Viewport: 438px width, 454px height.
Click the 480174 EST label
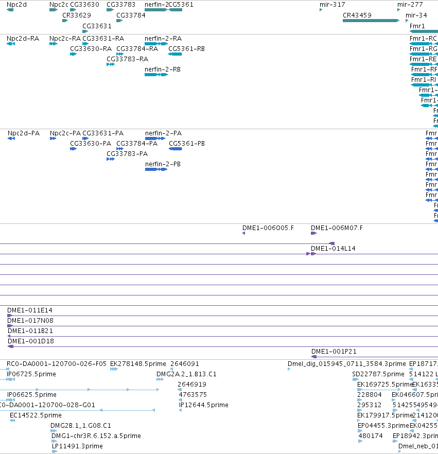(x=371, y=436)
